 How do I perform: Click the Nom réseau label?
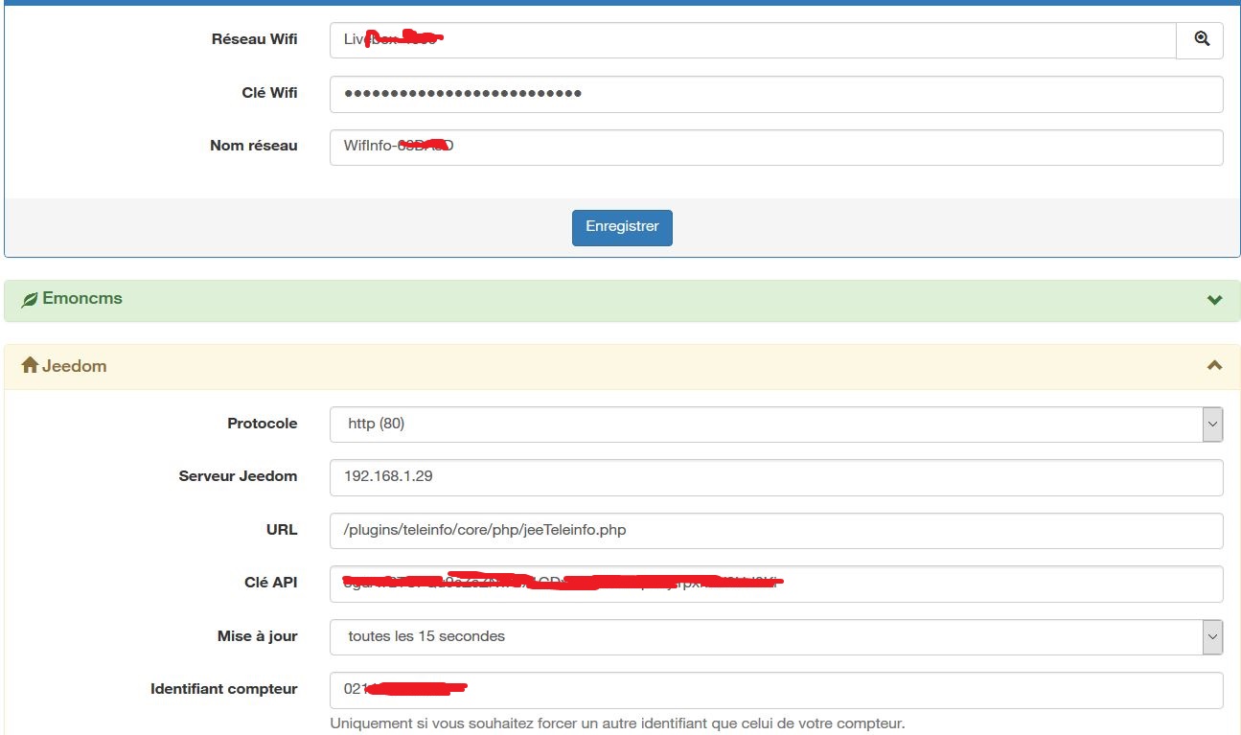coord(254,147)
